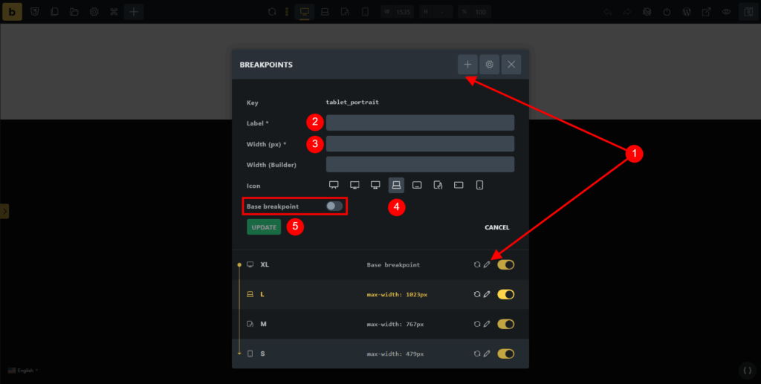Viewport: 761px width, 384px height.
Task: Open the English language dropdown
Action: 23,371
